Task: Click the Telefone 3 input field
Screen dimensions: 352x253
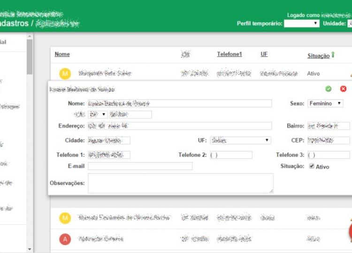Action: pyautogui.click(x=329, y=155)
